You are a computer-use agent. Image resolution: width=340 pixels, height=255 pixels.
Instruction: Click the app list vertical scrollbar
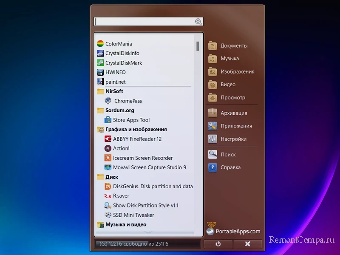tap(198, 46)
